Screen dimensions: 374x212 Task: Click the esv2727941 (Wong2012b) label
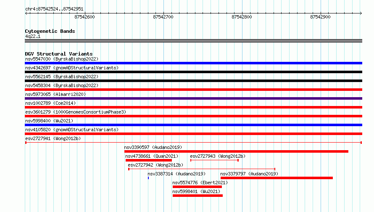(x=53, y=138)
